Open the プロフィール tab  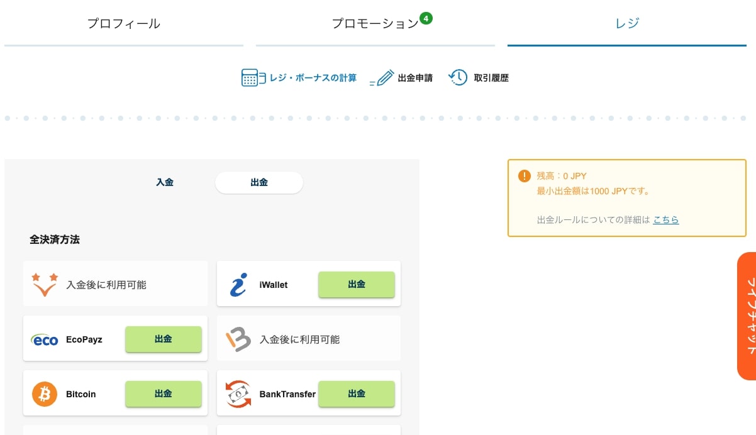[123, 24]
